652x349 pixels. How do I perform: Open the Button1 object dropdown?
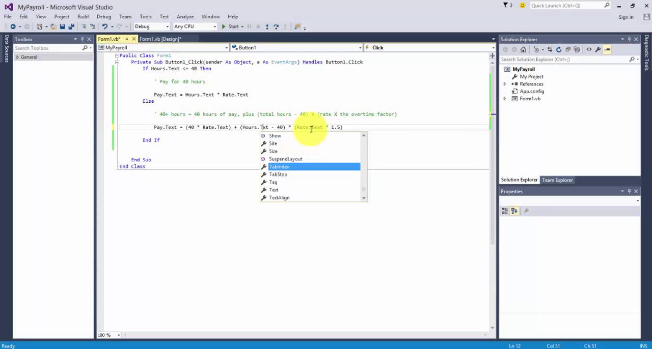coord(360,47)
